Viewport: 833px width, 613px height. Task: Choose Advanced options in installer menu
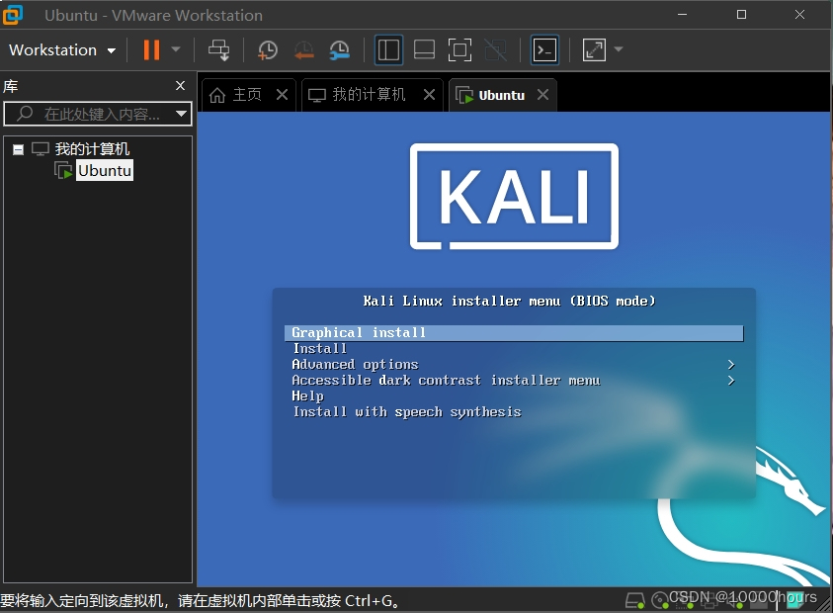click(355, 365)
